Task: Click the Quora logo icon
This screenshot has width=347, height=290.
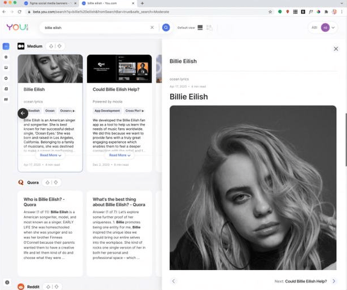Action: coord(21,182)
